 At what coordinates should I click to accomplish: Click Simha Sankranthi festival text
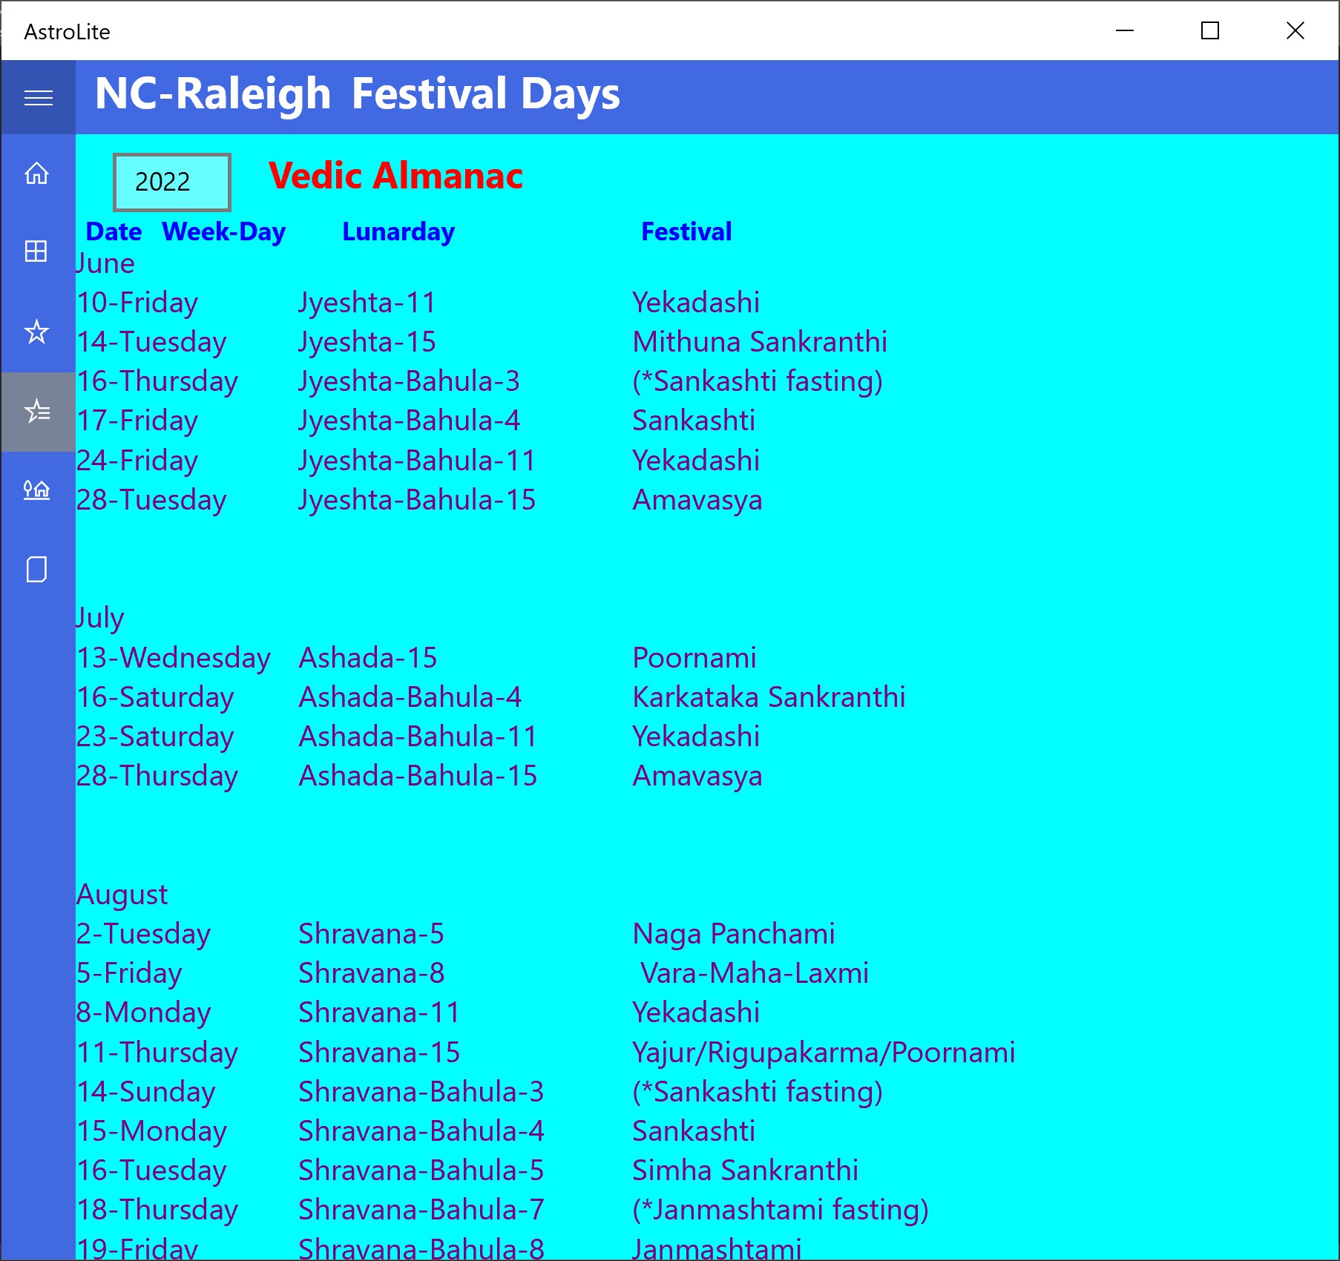tap(745, 1171)
